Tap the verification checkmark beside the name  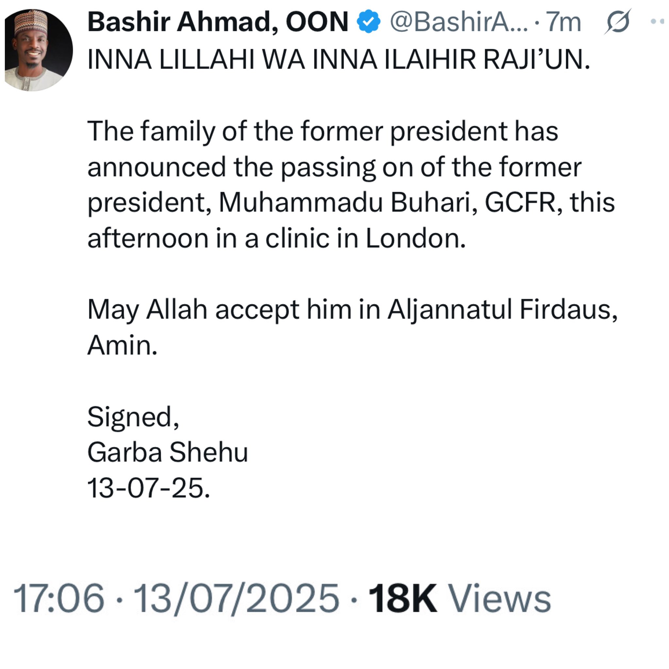(368, 22)
